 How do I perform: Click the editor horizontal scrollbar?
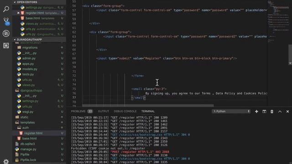pyautogui.click(x=148, y=105)
